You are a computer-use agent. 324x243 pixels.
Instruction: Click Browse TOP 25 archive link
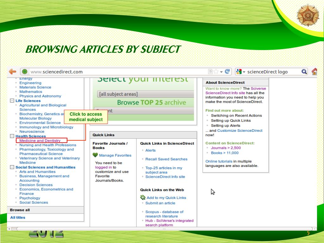pos(152,102)
